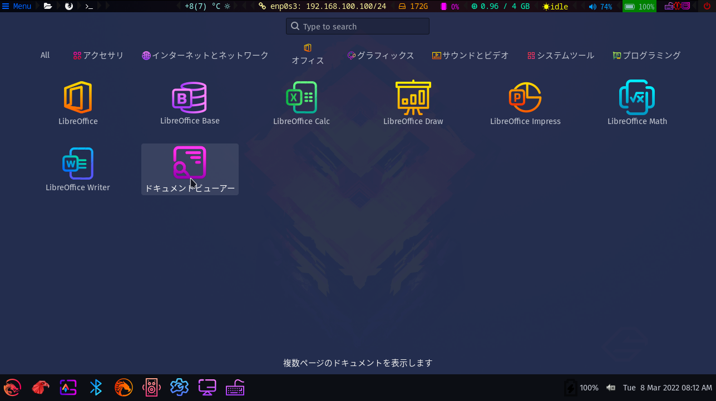
Task: Click the idle status indicator
Action: coord(556,6)
